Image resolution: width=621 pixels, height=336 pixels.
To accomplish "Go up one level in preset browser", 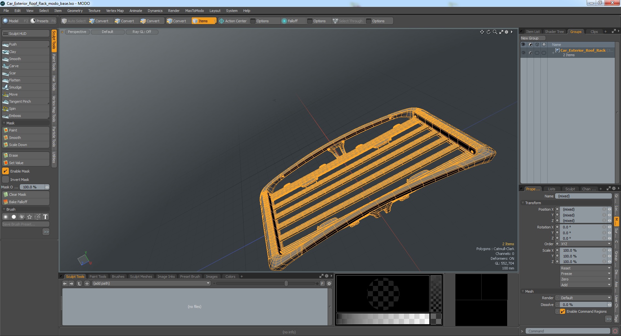I will pyautogui.click(x=79, y=283).
